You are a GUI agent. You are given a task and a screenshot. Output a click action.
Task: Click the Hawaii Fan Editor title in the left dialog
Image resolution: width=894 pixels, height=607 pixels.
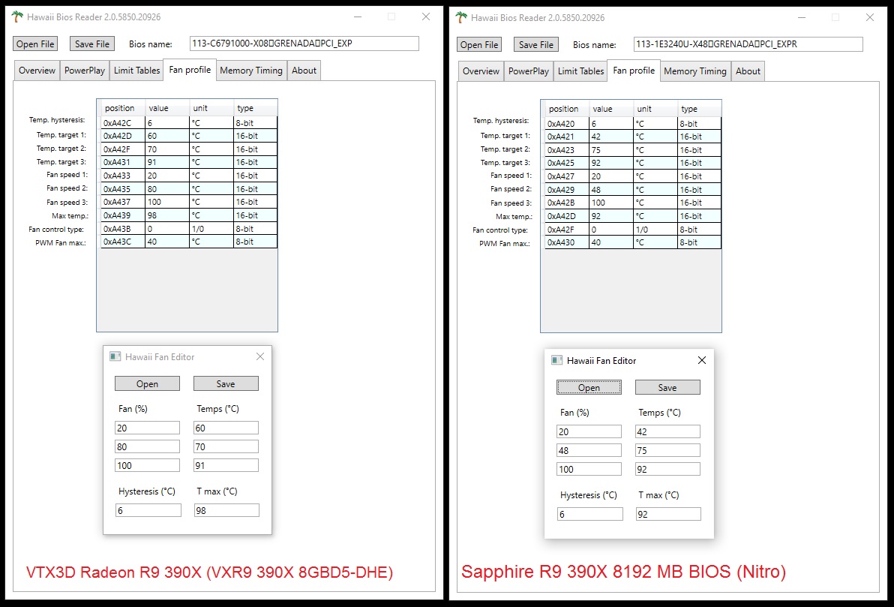[x=160, y=356]
